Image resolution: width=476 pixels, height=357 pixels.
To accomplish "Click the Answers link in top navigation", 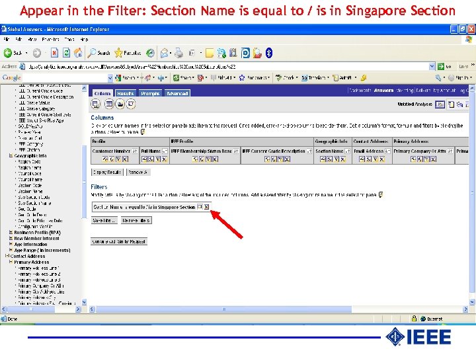I will tap(383, 90).
